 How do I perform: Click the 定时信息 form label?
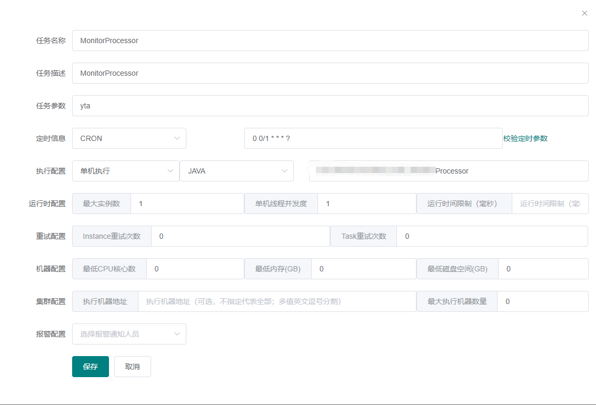click(51, 138)
